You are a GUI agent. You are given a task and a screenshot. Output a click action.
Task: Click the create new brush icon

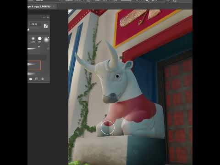(x=37, y=79)
